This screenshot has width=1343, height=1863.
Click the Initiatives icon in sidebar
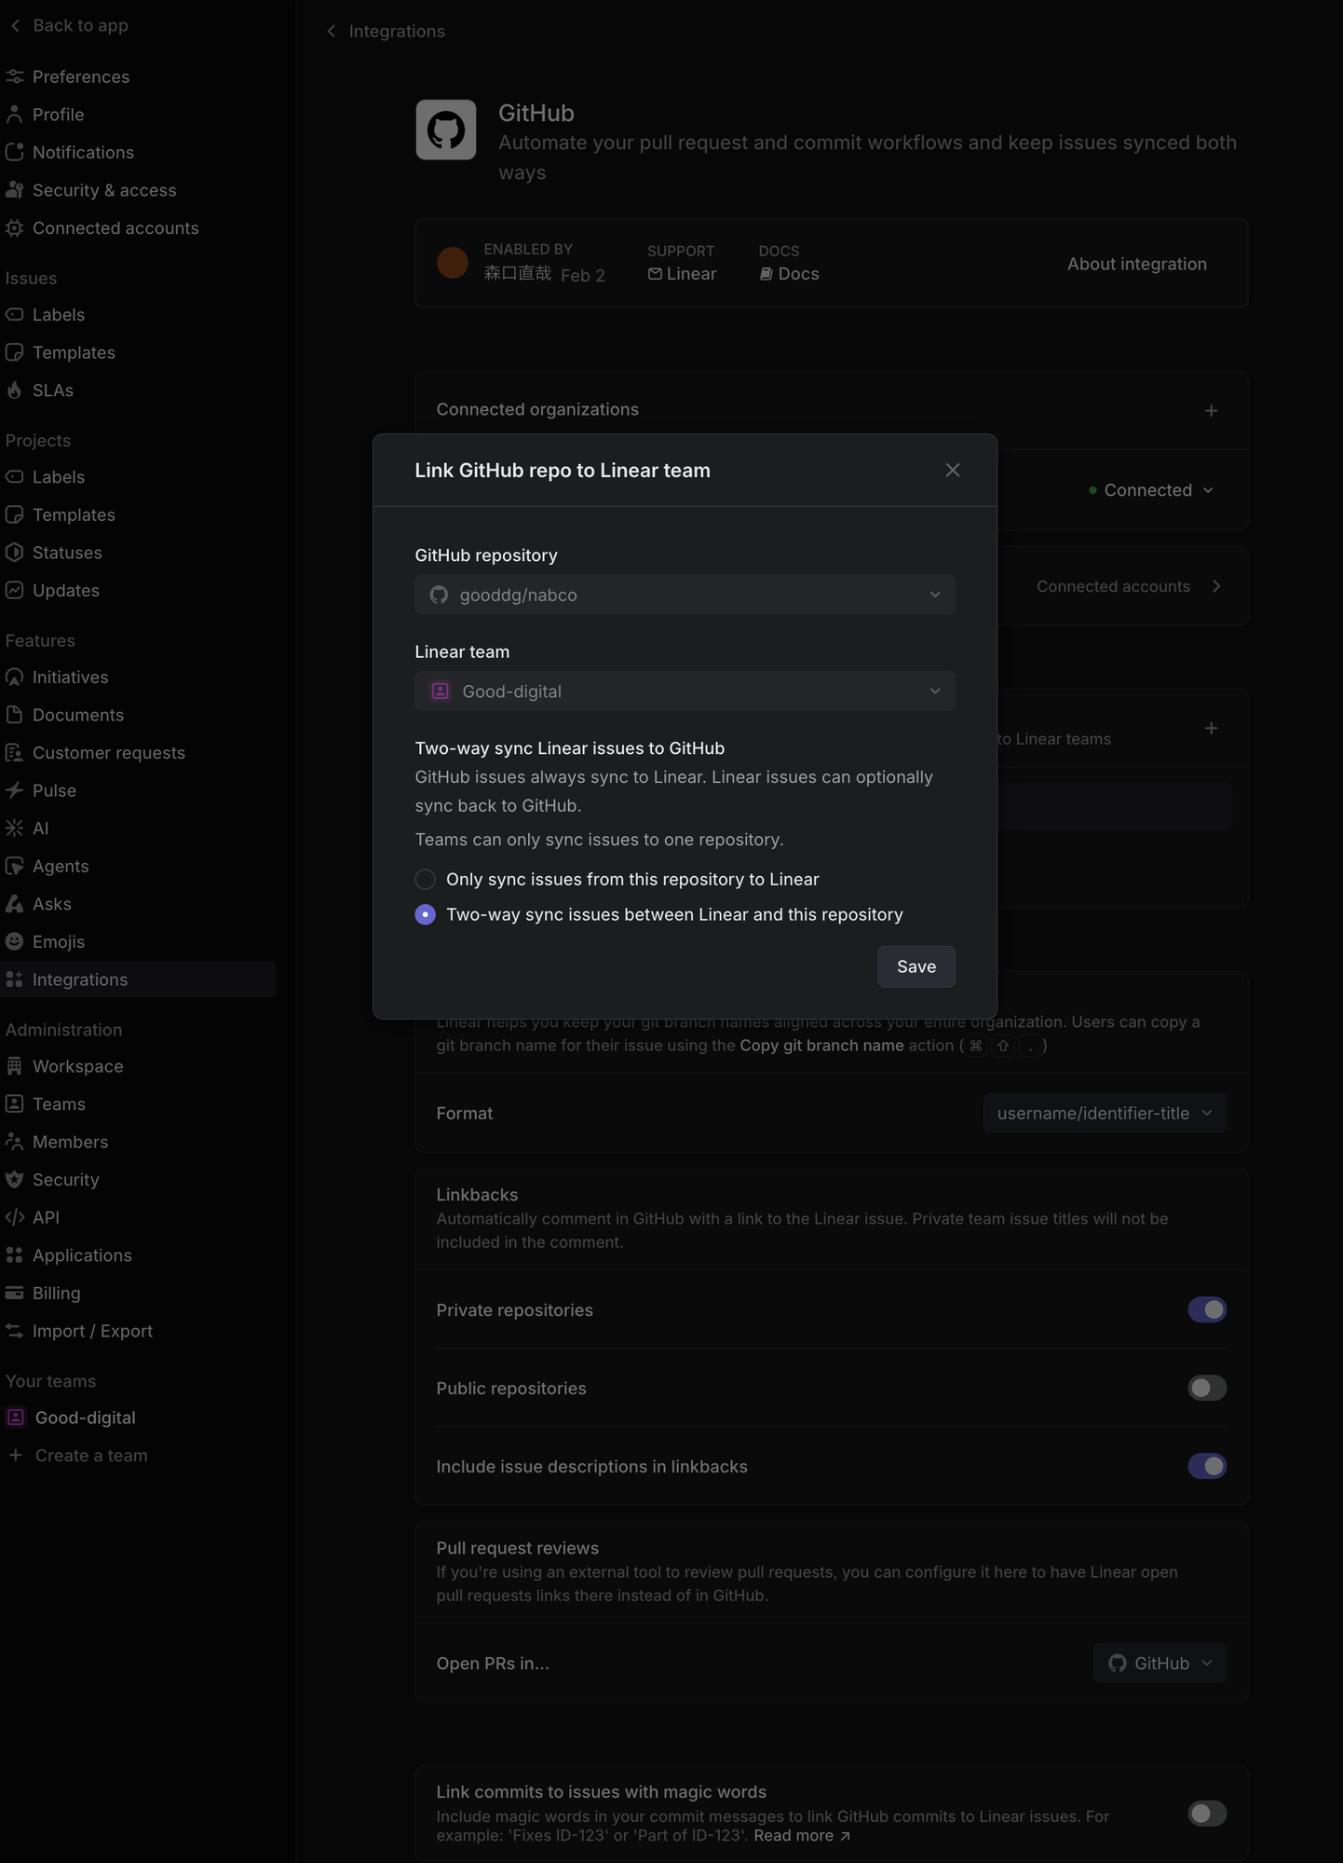pos(15,678)
